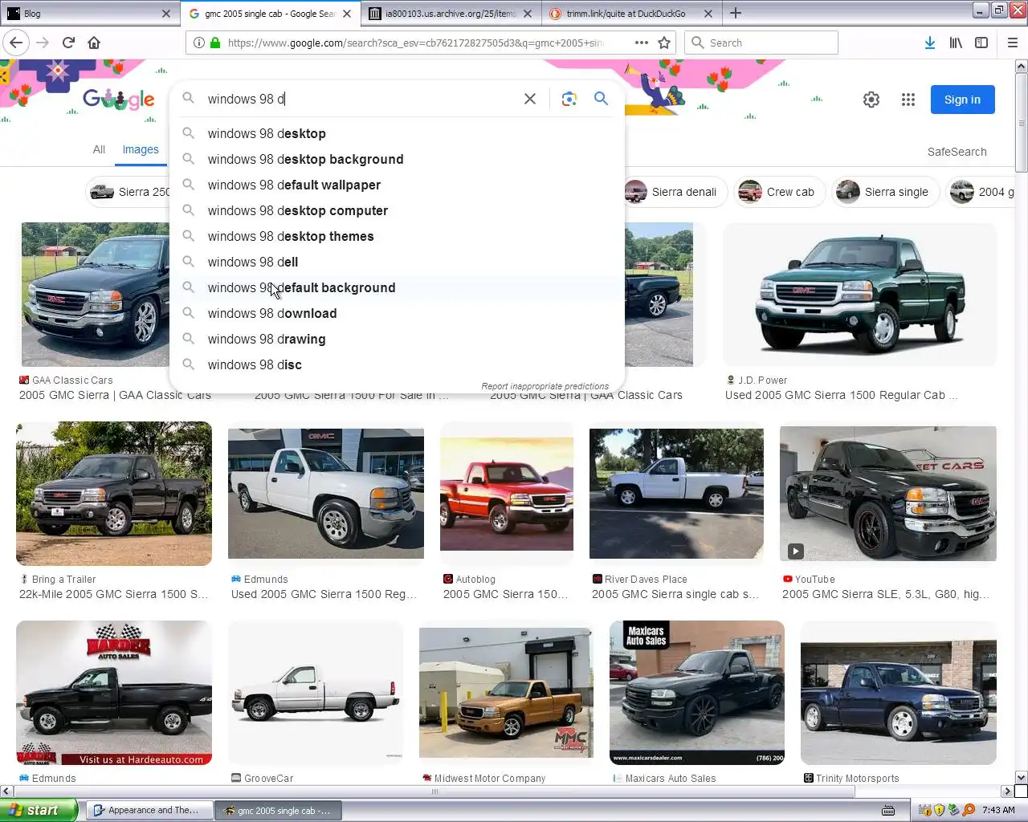Open Bring a Trailer black Sierra image

click(114, 493)
